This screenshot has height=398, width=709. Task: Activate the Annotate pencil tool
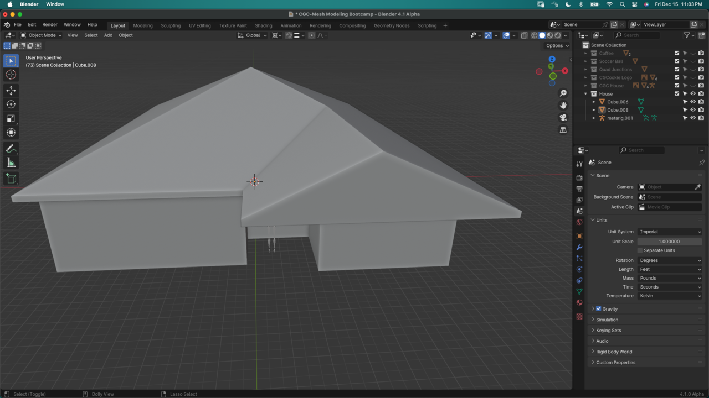click(11, 149)
